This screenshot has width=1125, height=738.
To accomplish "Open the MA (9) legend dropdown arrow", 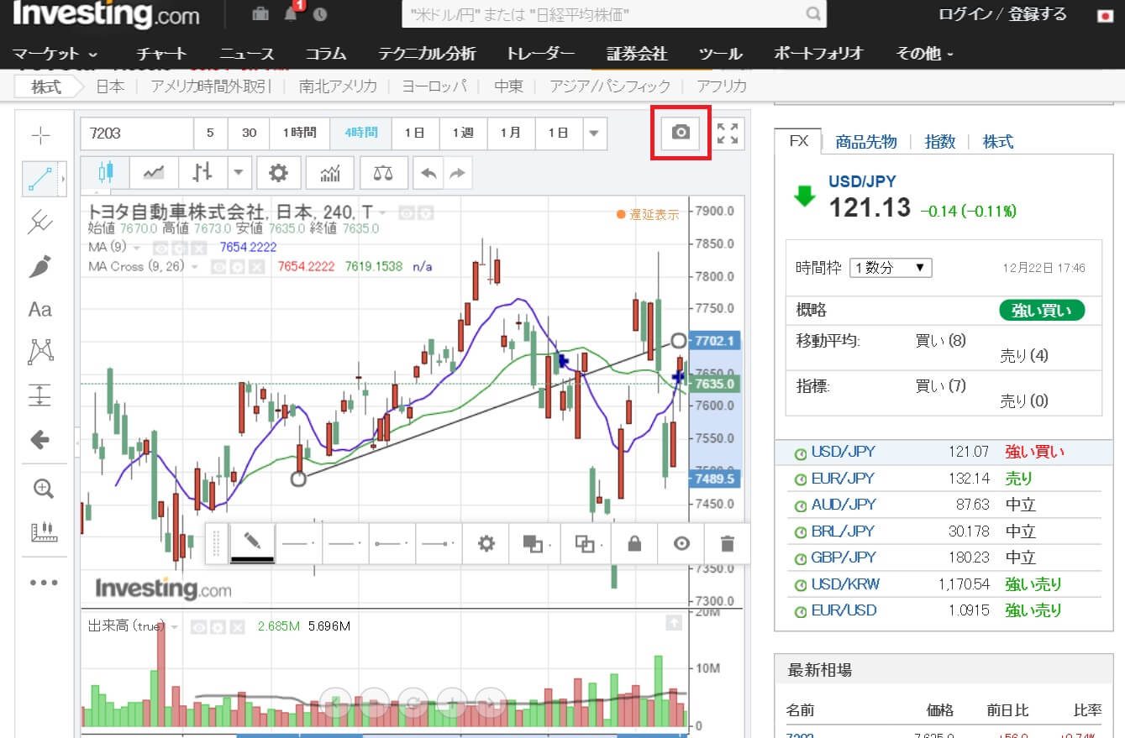I will [137, 248].
